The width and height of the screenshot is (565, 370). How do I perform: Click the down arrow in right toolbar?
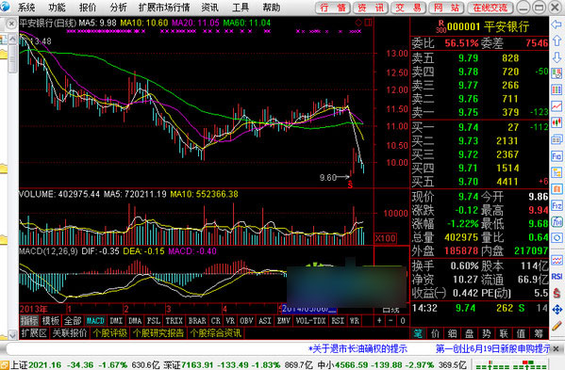557,57
